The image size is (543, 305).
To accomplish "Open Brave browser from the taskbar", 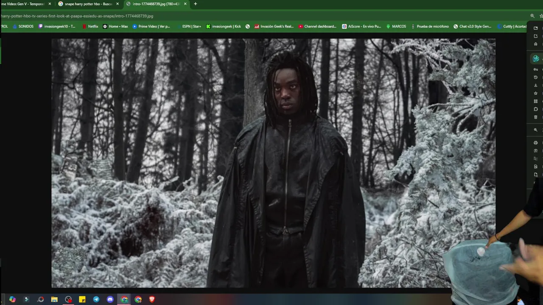I will [x=152, y=299].
